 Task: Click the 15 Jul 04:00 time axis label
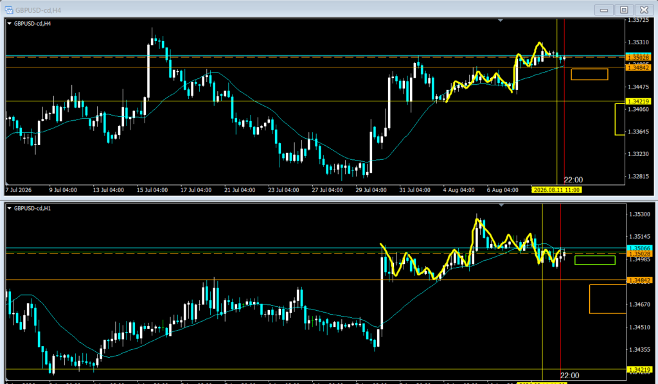(152, 190)
